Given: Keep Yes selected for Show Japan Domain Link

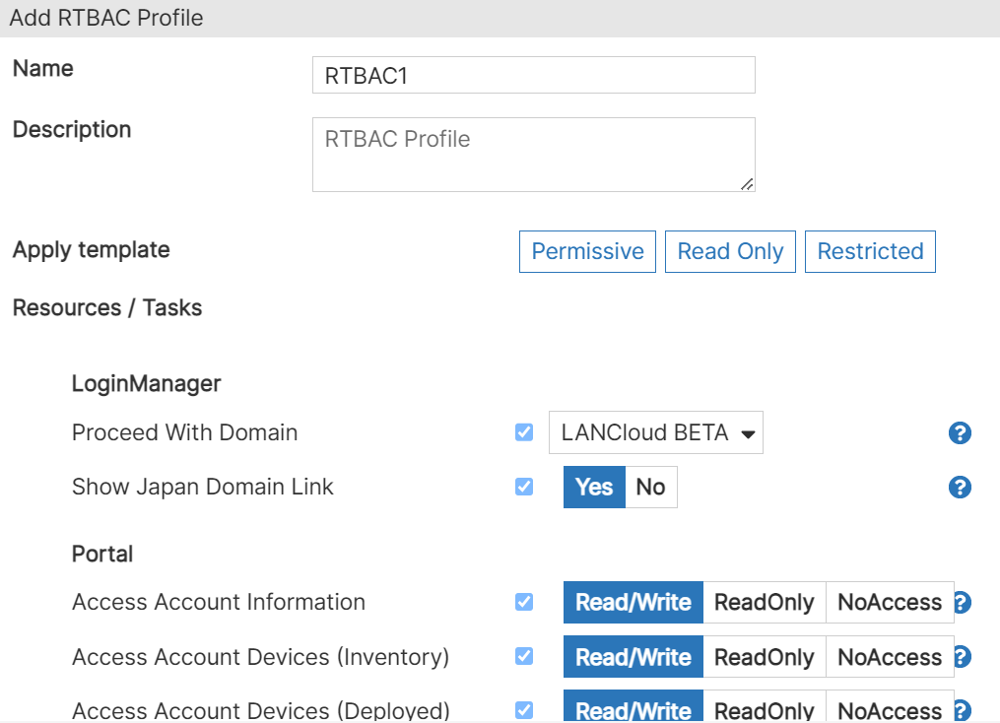Looking at the screenshot, I should 593,487.
